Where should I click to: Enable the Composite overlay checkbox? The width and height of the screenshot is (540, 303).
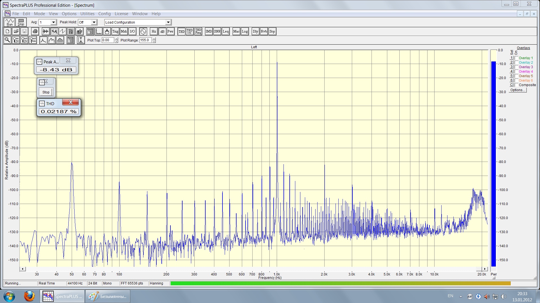(516, 85)
